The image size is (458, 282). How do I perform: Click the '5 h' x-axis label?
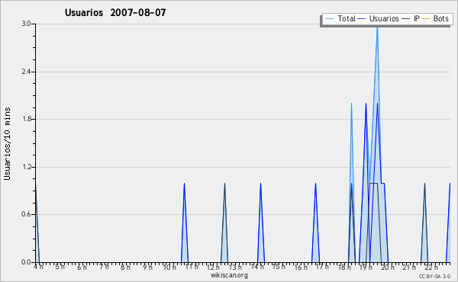tap(60, 267)
